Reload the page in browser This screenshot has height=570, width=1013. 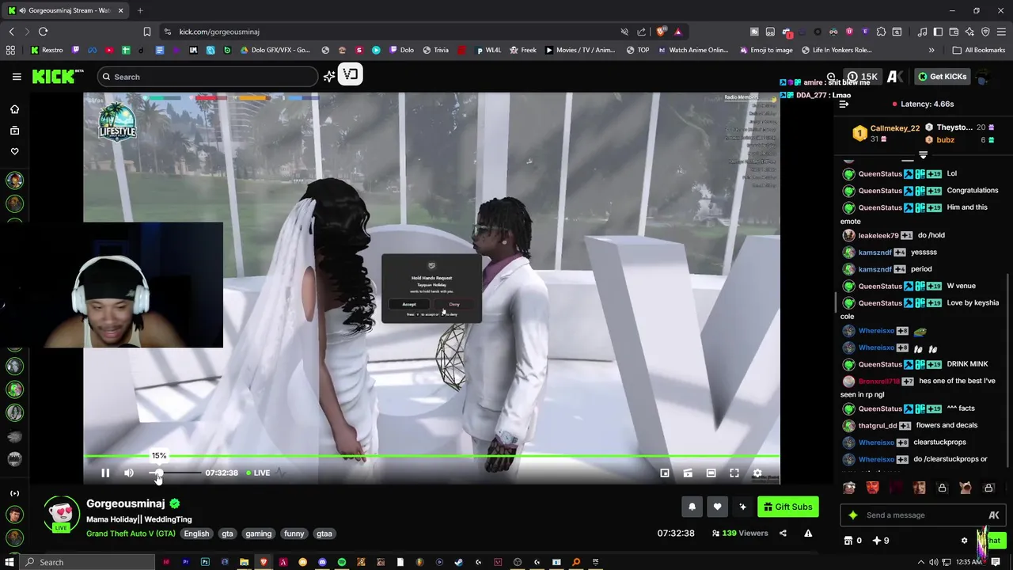43,32
